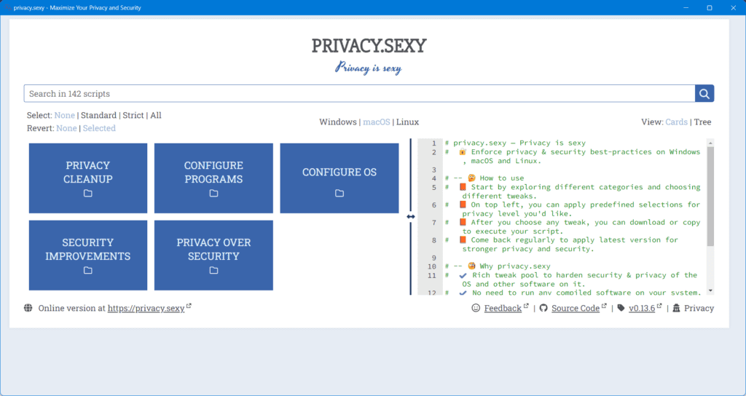Switch to macOS scripts
Screen dimensions: 746x396
pos(377,122)
